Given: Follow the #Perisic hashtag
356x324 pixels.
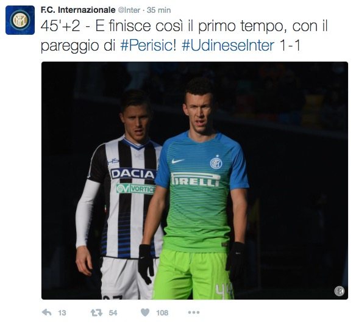Looking at the screenshot, I should (148, 45).
